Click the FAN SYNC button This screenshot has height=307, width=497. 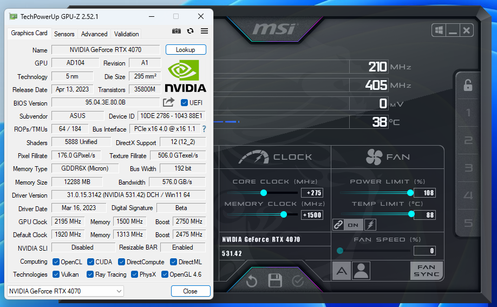coord(426,271)
